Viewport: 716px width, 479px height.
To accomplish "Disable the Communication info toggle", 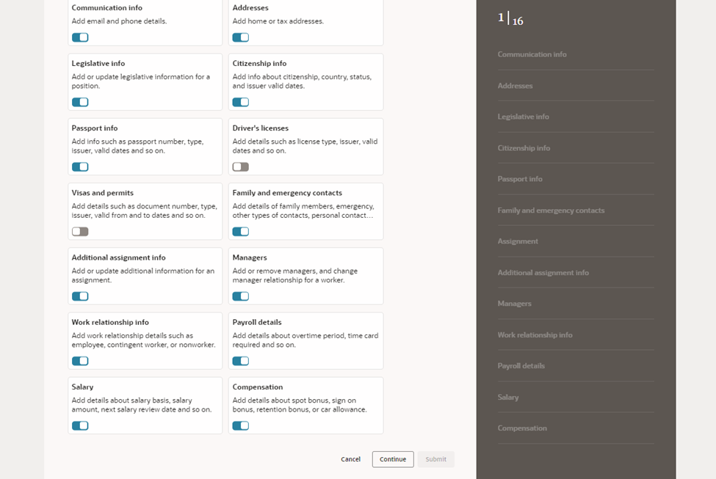I will tap(80, 37).
